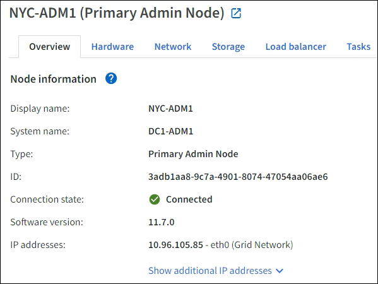The image size is (378, 284).
Task: Switch to the Overview tab
Action: (x=49, y=47)
